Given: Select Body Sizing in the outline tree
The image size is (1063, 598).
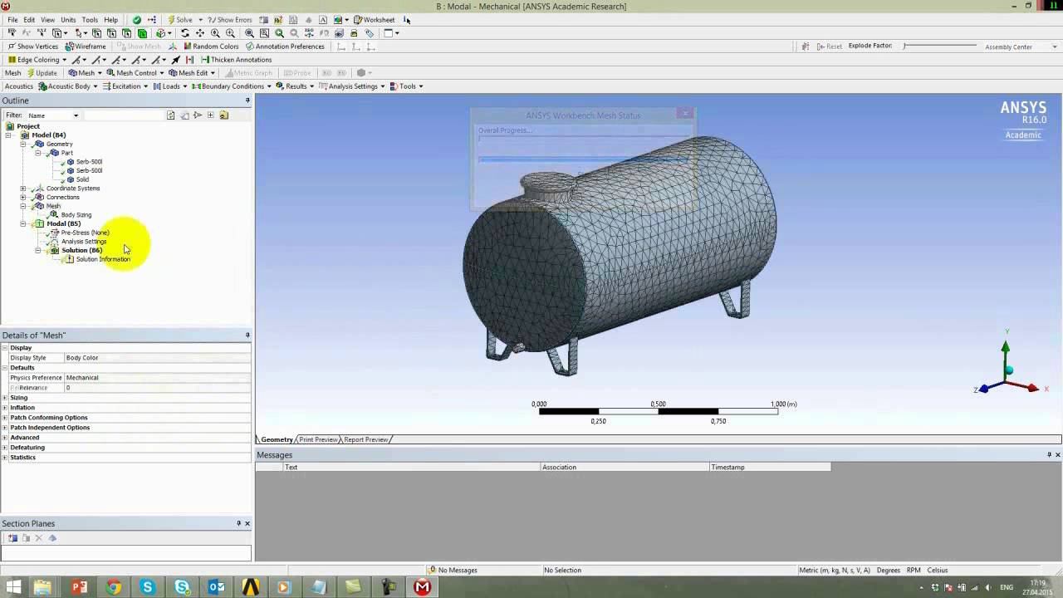Looking at the screenshot, I should tap(76, 215).
